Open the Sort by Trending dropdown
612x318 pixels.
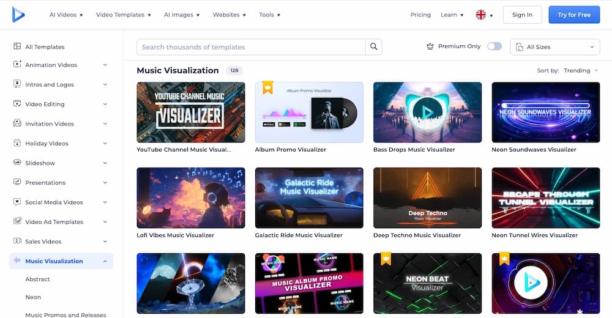pyautogui.click(x=581, y=70)
